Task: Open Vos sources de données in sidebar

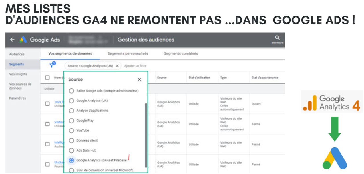Action: pyautogui.click(x=20, y=86)
